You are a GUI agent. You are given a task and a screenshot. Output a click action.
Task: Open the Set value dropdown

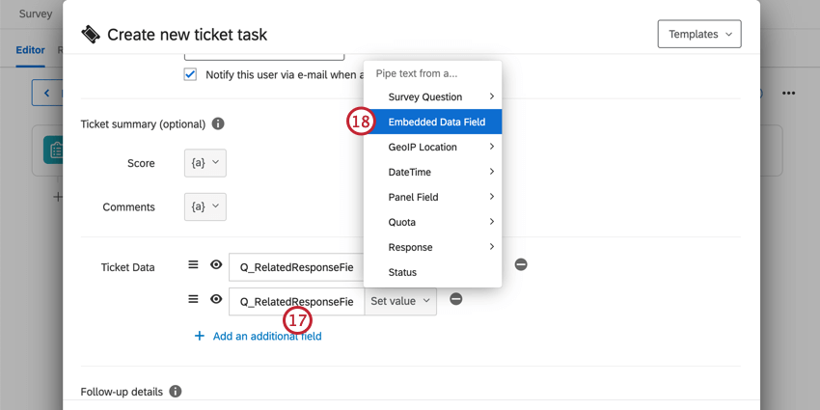click(x=400, y=301)
